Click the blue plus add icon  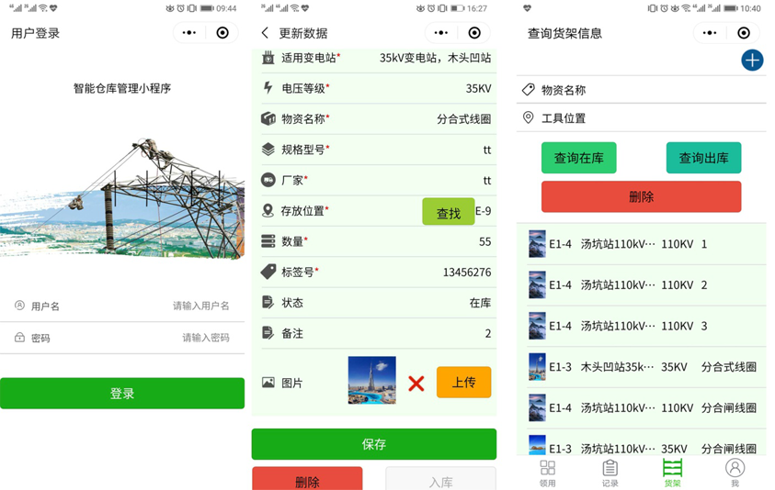[x=751, y=61]
